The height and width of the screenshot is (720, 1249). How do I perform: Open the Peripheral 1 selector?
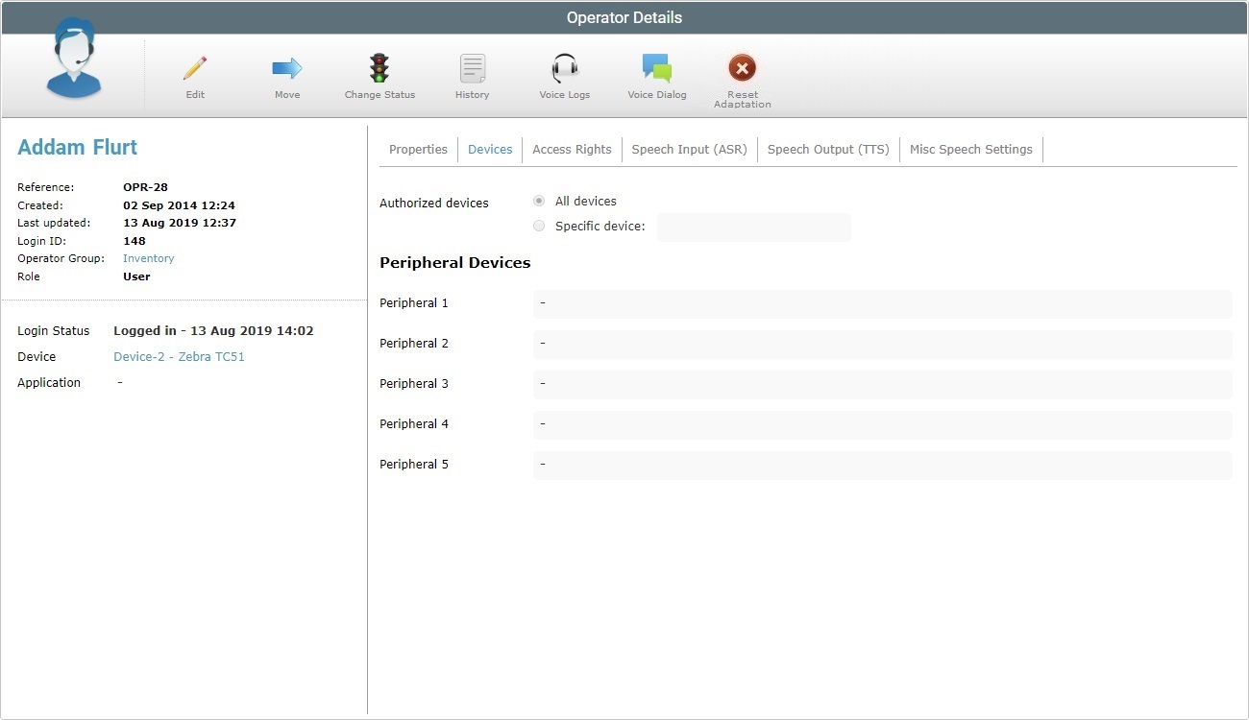click(x=882, y=302)
